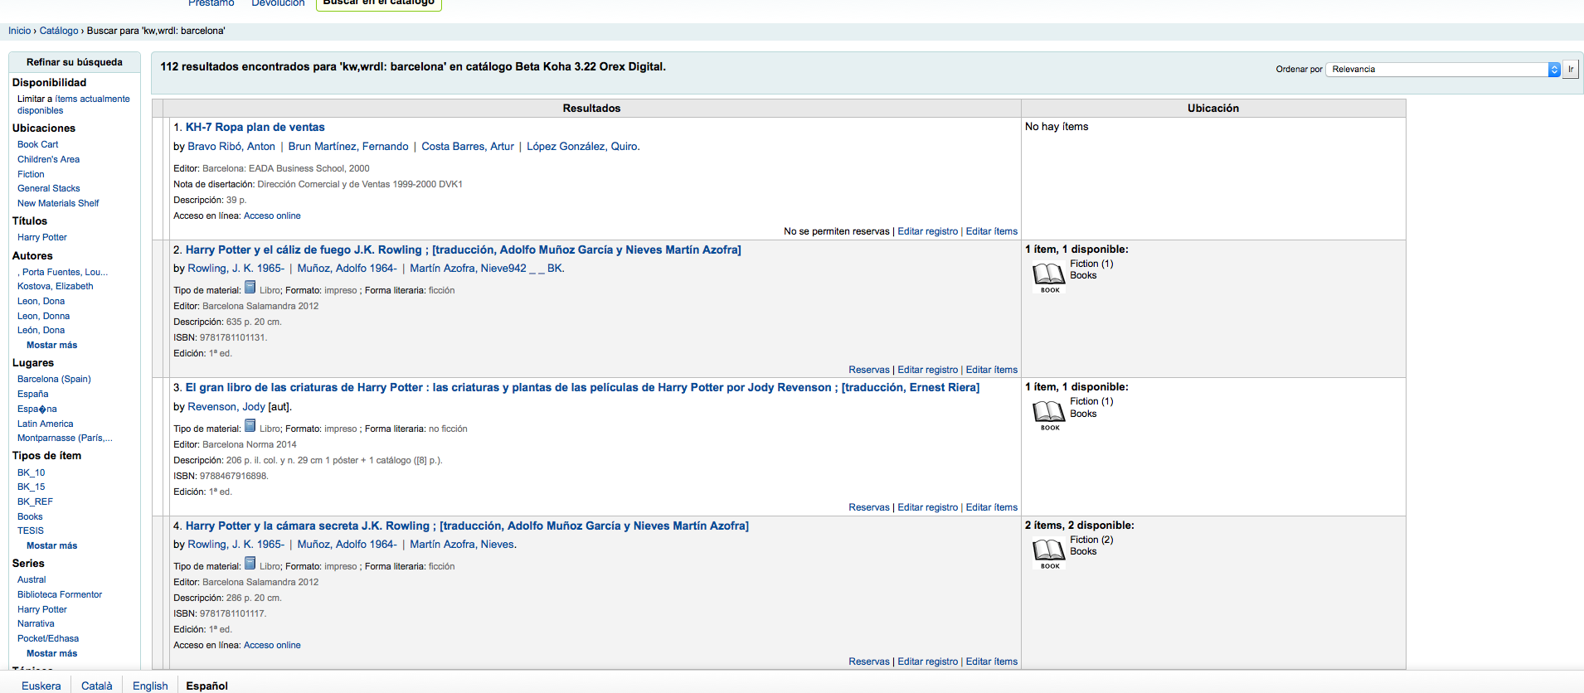The image size is (1584, 693).
Task: Expand Mostar más under Autores
Action: (51, 345)
